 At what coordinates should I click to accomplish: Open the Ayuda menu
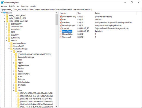click(33, 6)
